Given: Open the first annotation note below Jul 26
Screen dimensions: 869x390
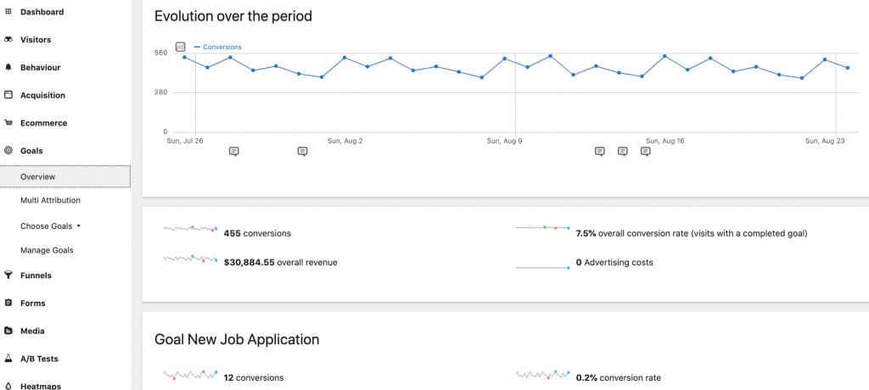Looking at the screenshot, I should (234, 151).
